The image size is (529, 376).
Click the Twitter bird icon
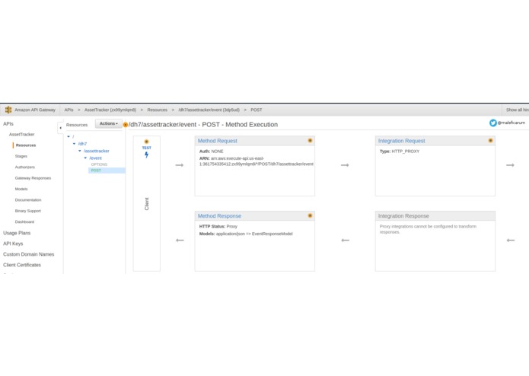click(493, 123)
